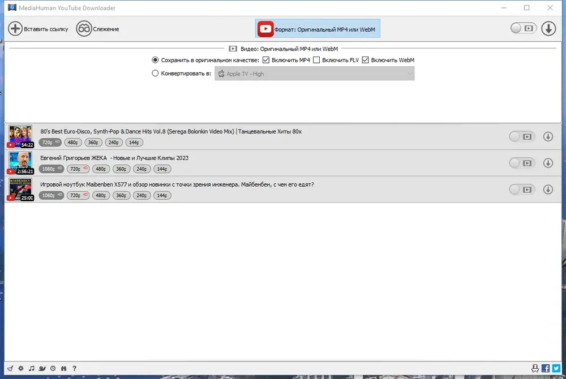Choose 1080p quality for Евгений Григорьев video

[52, 169]
